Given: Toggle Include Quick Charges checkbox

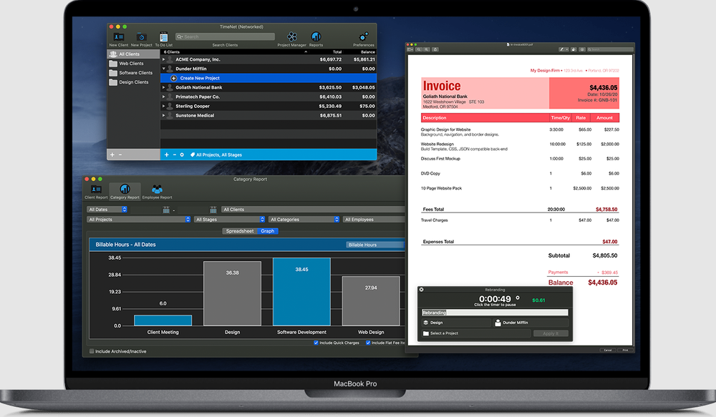Looking at the screenshot, I should 316,343.
